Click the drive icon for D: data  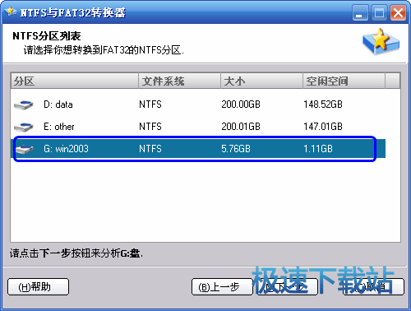point(24,104)
